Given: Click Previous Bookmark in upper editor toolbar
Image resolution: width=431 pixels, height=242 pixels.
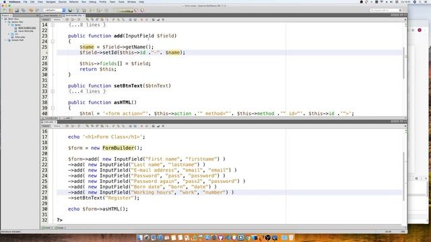Looking at the screenshot, I should (x=114, y=19).
